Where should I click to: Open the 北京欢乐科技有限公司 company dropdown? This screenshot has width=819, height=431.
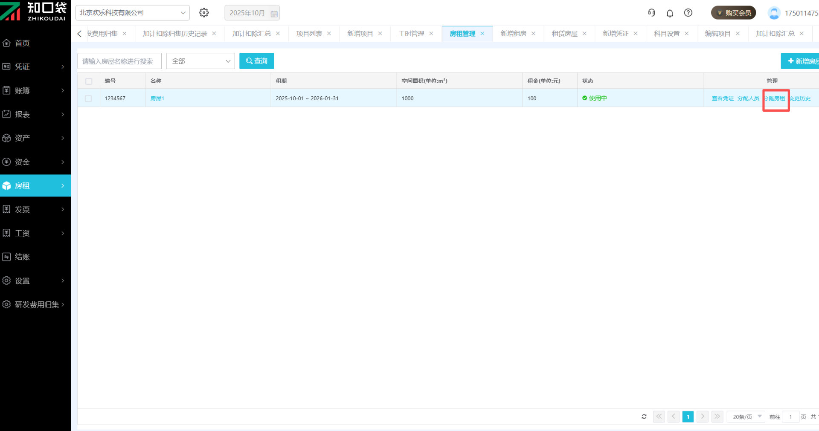click(x=132, y=13)
